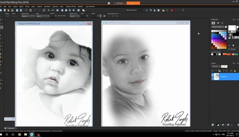Open the Windows notification center icon

237,134
